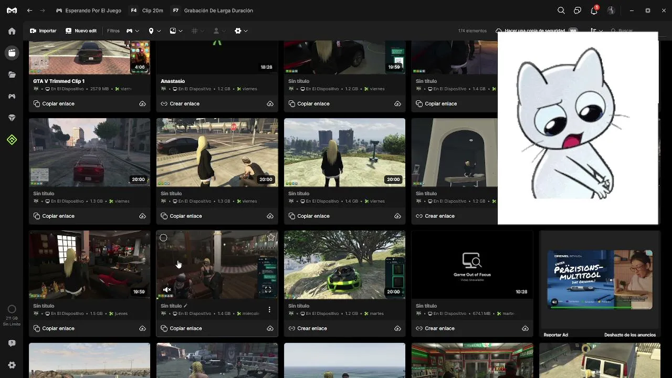Click Deshazte de los anuncios

point(630,335)
